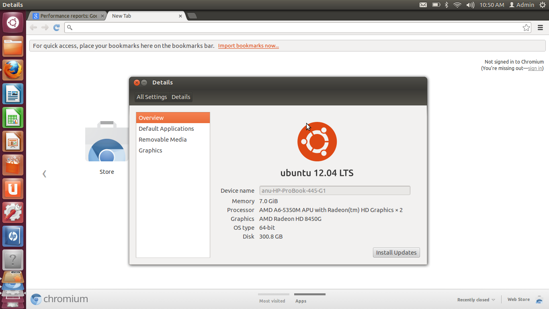Click the mail indicator in top panel
The width and height of the screenshot is (549, 309).
423,5
